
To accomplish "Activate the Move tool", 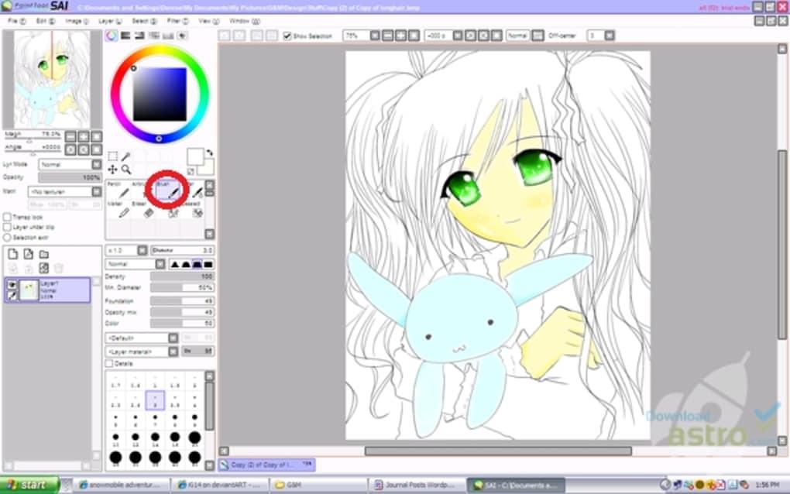I will point(113,170).
